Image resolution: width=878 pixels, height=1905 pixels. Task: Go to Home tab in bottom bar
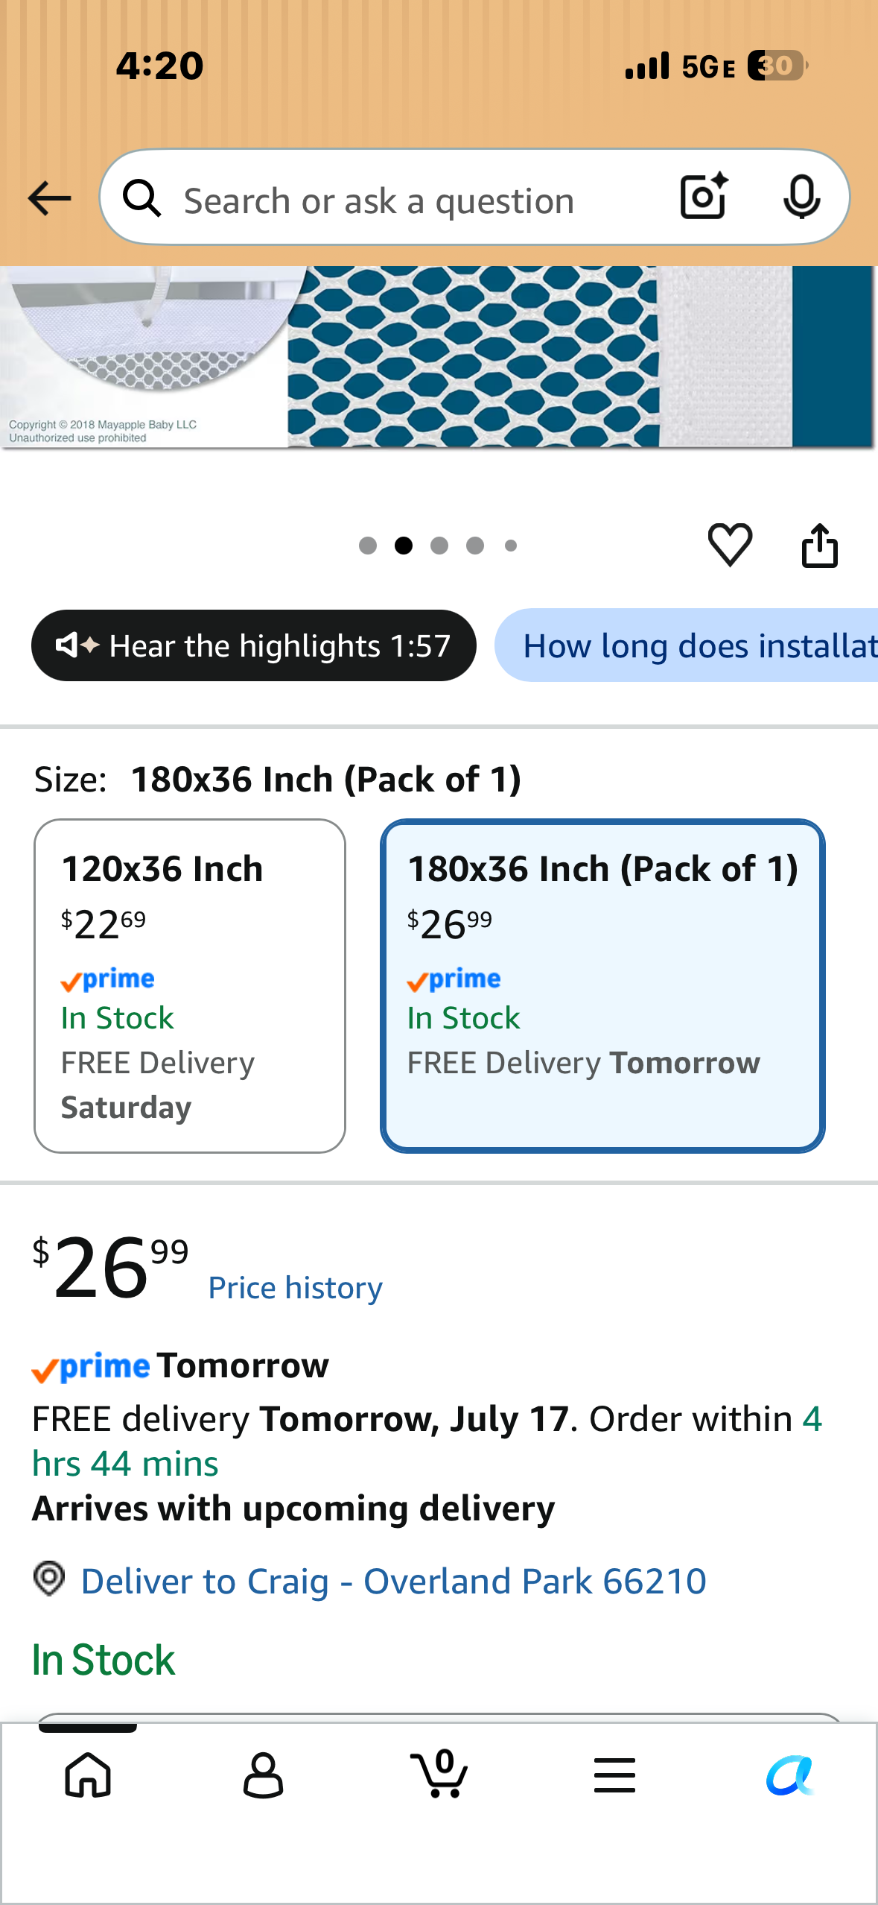coord(88,1775)
